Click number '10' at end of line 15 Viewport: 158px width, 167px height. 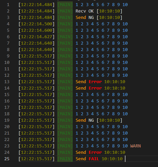point(125,95)
